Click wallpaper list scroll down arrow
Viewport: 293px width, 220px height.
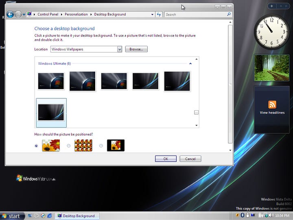[197, 125]
